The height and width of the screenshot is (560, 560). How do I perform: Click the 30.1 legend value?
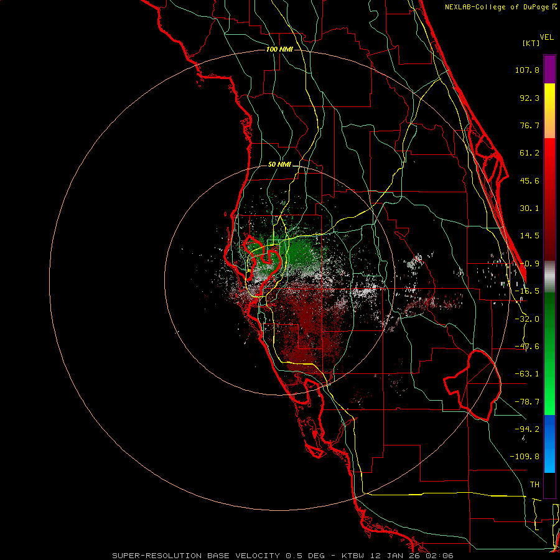click(530, 208)
